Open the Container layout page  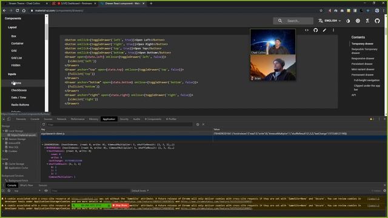(x=18, y=43)
